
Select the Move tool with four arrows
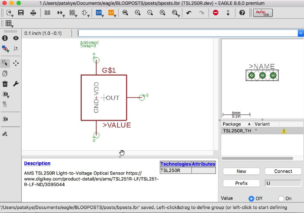point(16,63)
